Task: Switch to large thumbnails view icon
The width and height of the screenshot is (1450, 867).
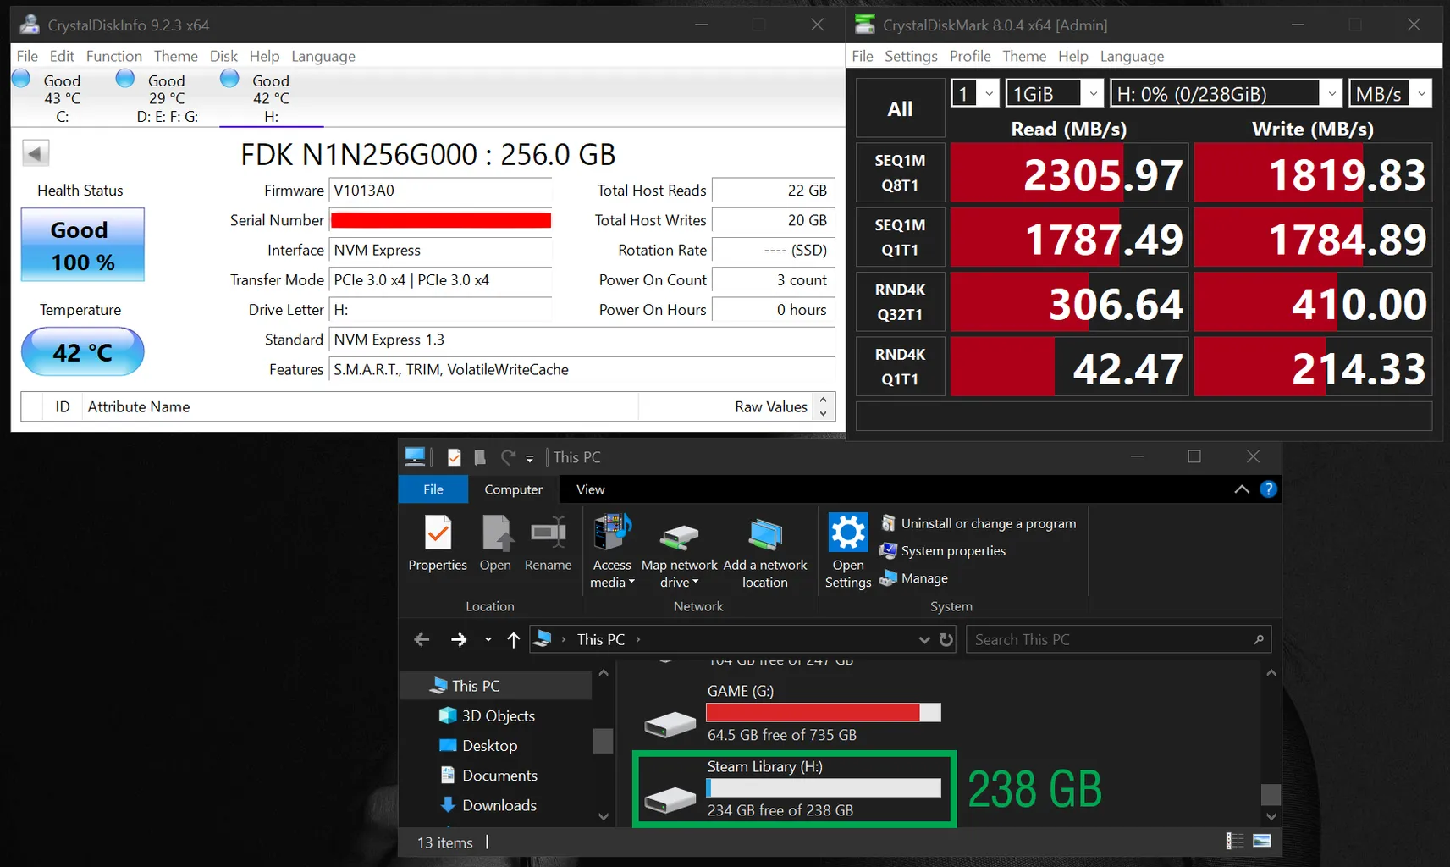Action: [1261, 841]
